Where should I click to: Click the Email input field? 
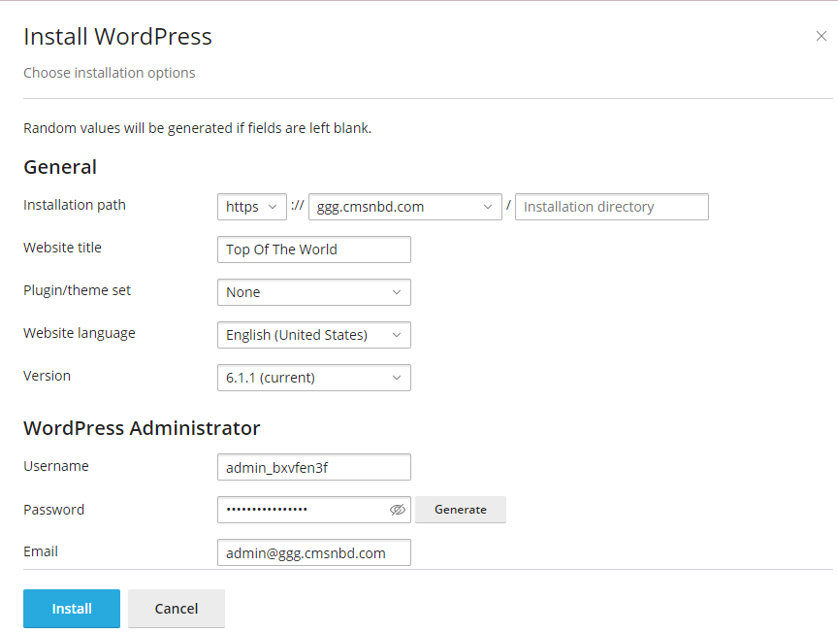[314, 552]
